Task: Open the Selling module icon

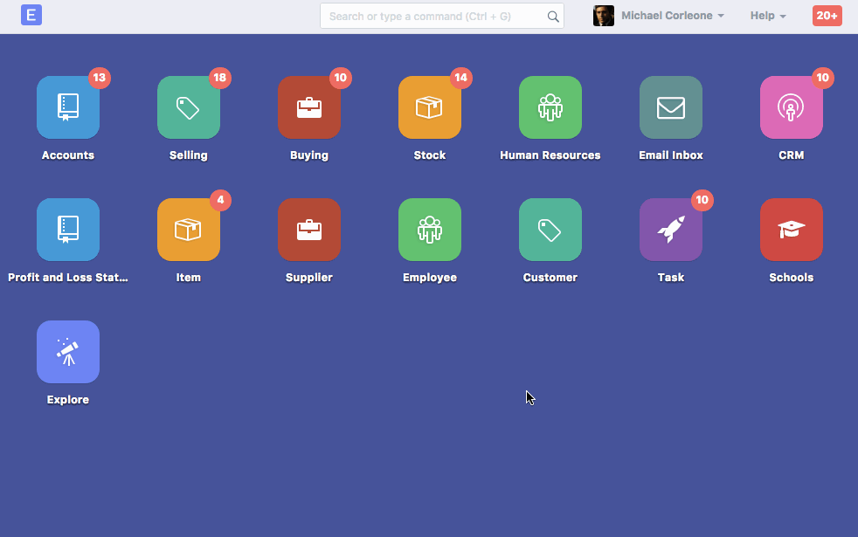Action: [x=189, y=107]
